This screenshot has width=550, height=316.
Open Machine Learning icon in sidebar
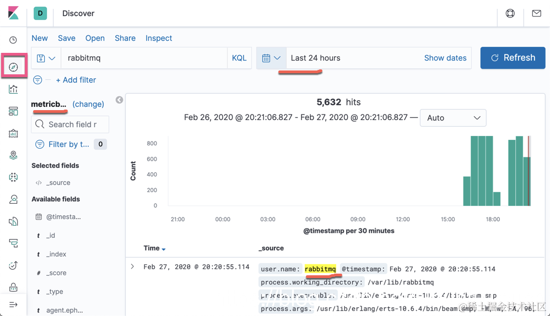point(13,177)
